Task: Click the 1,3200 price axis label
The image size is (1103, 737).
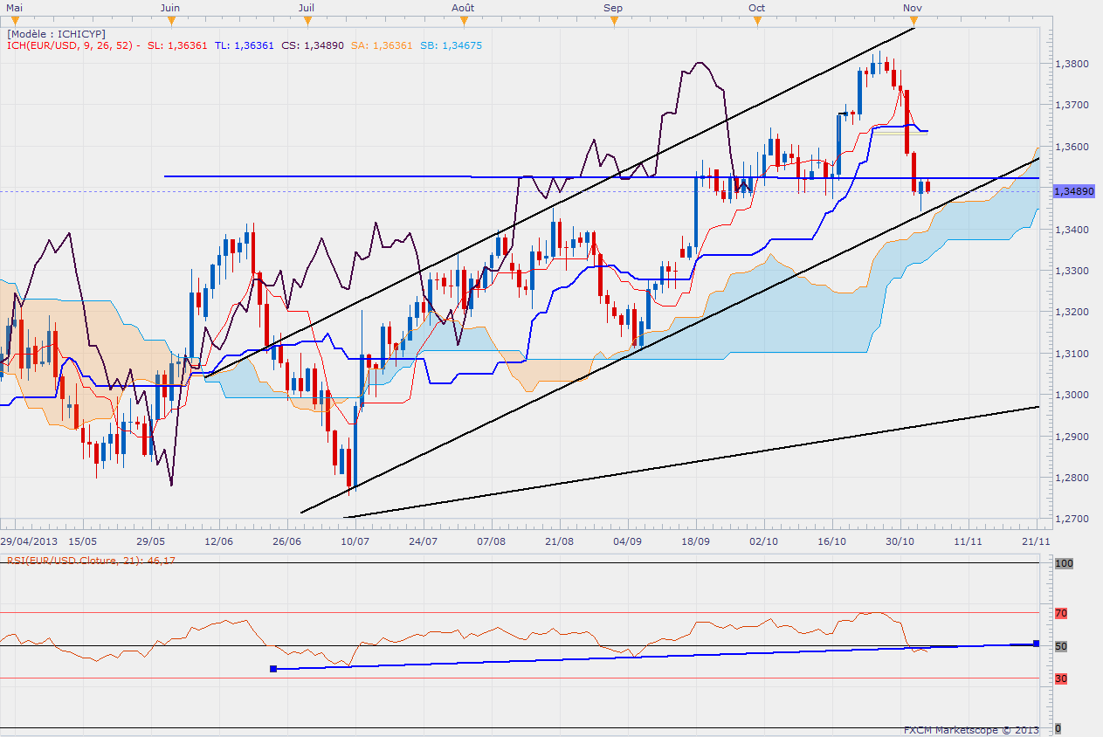Action: pos(1071,312)
